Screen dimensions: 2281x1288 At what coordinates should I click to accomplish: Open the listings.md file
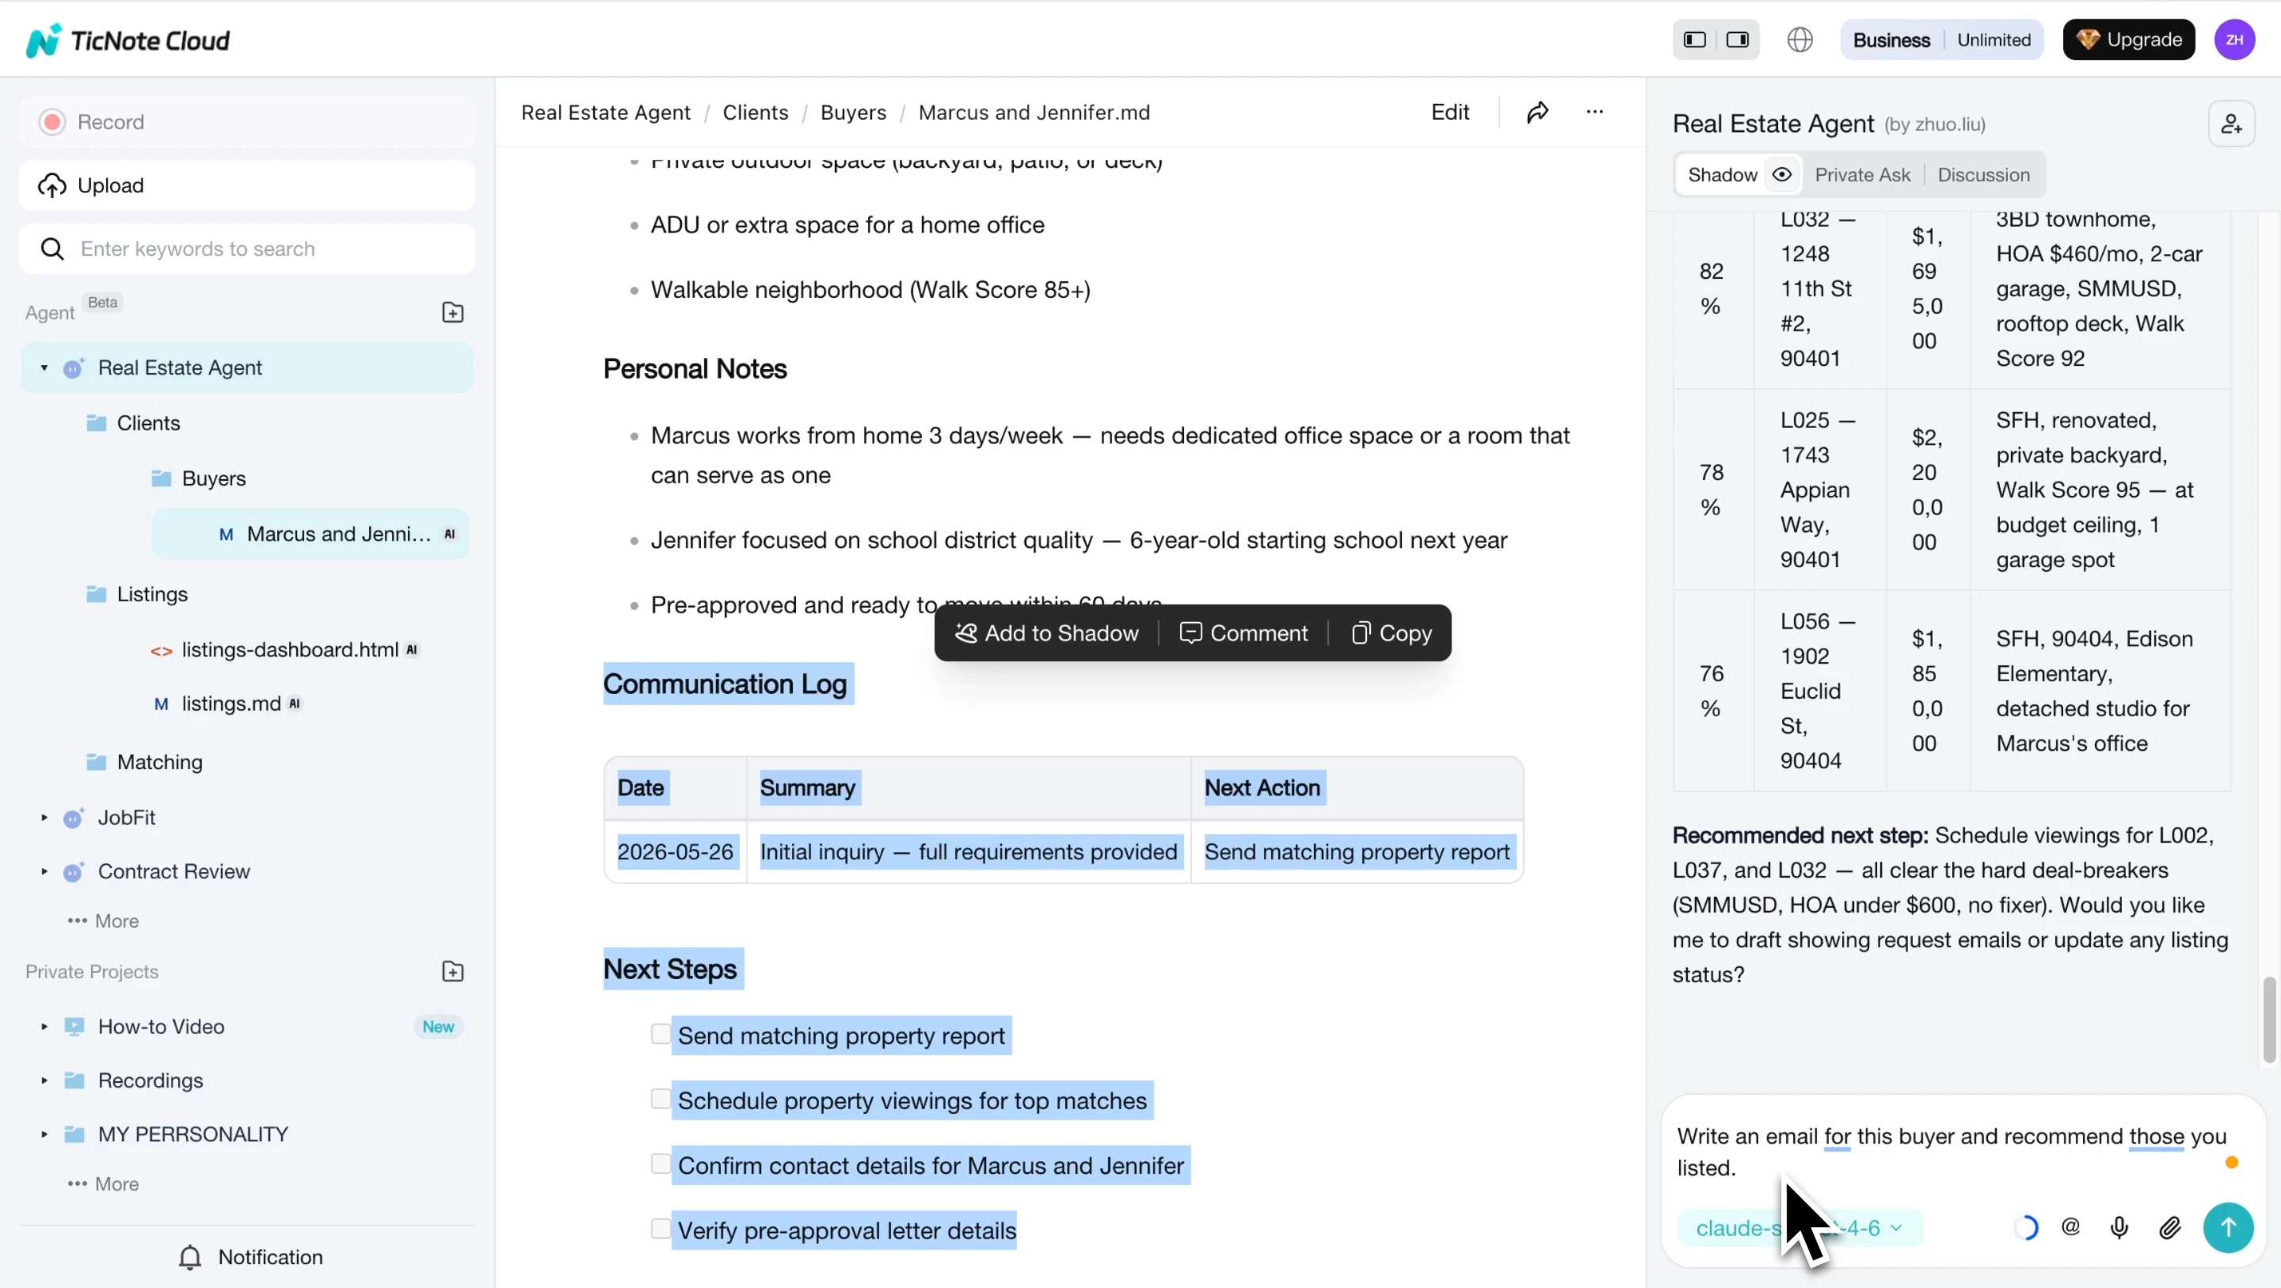230,703
